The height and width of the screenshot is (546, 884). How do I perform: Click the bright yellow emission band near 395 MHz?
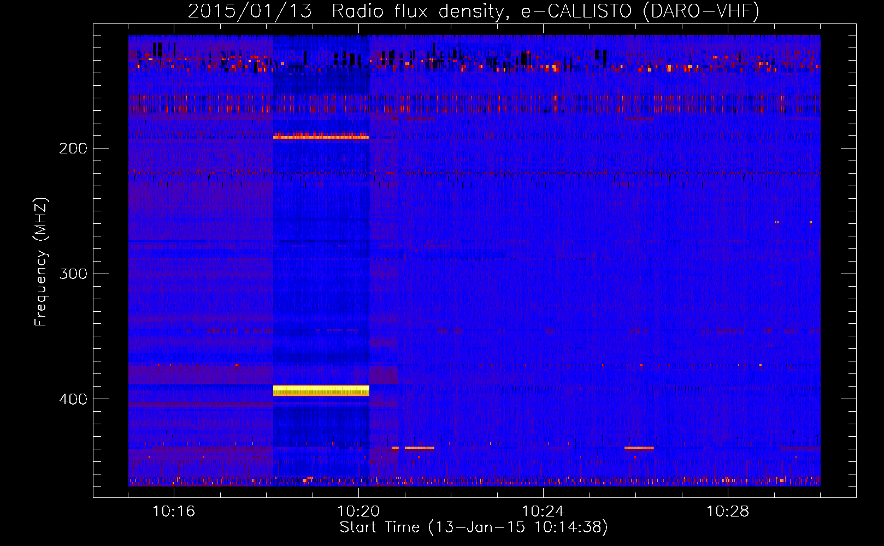point(321,390)
